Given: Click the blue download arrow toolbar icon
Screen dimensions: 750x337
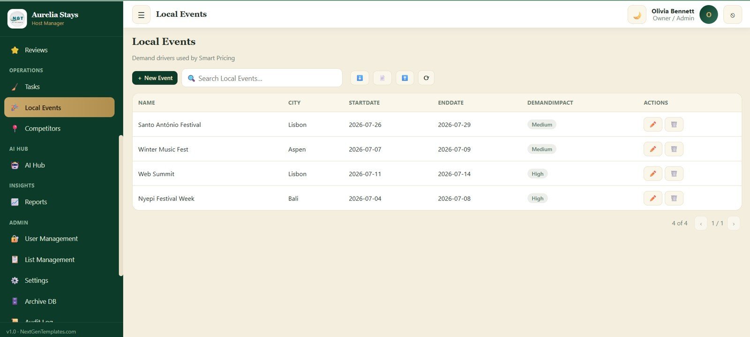Looking at the screenshot, I should coord(360,78).
